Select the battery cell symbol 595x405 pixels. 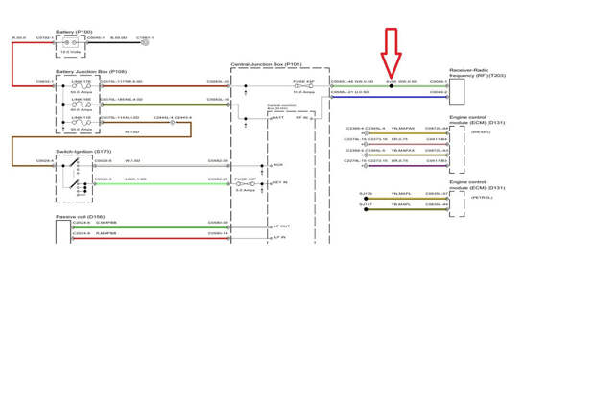[x=71, y=42]
